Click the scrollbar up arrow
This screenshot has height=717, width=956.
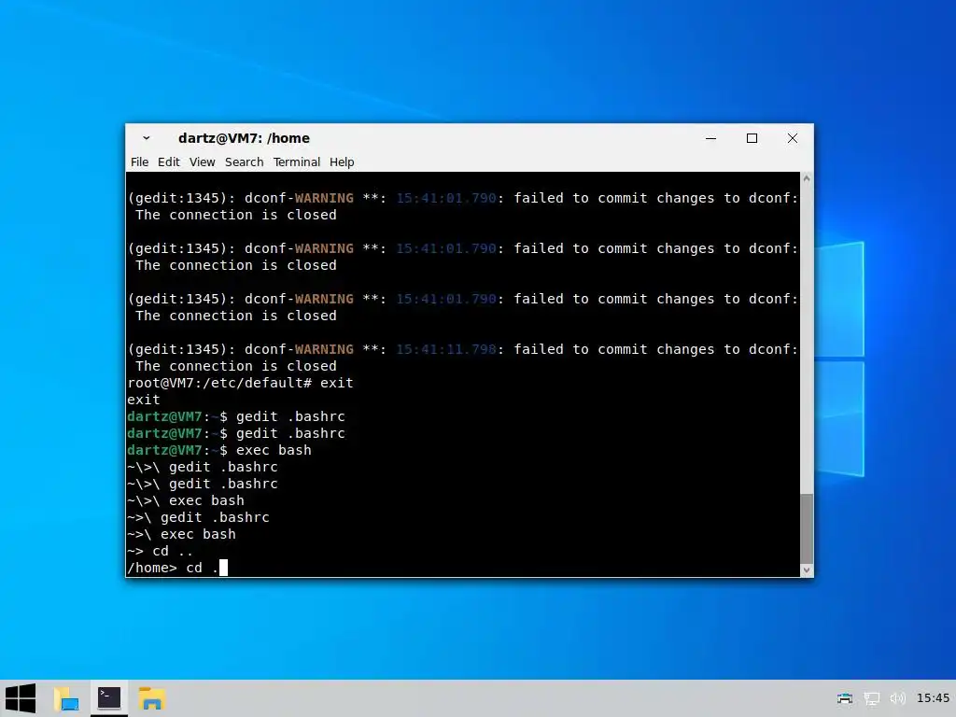click(x=807, y=178)
